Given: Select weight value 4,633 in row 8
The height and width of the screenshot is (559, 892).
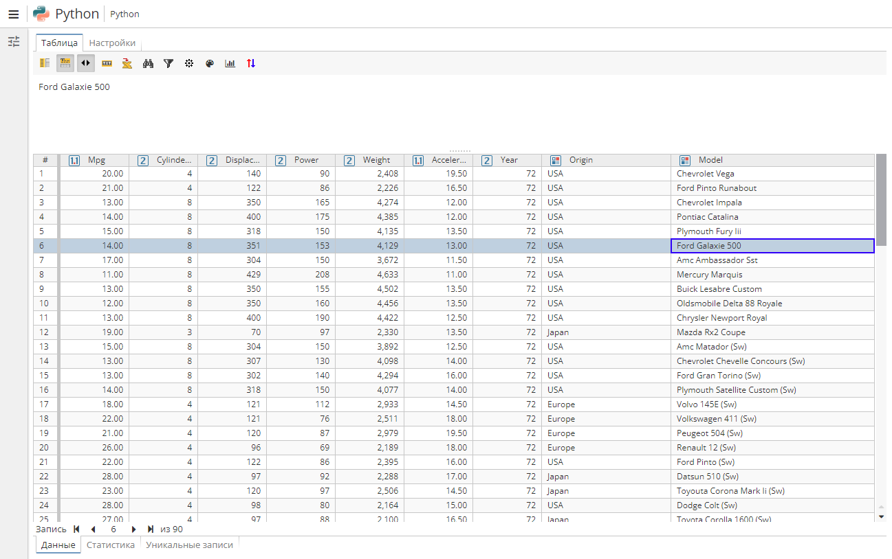Looking at the screenshot, I should point(370,275).
